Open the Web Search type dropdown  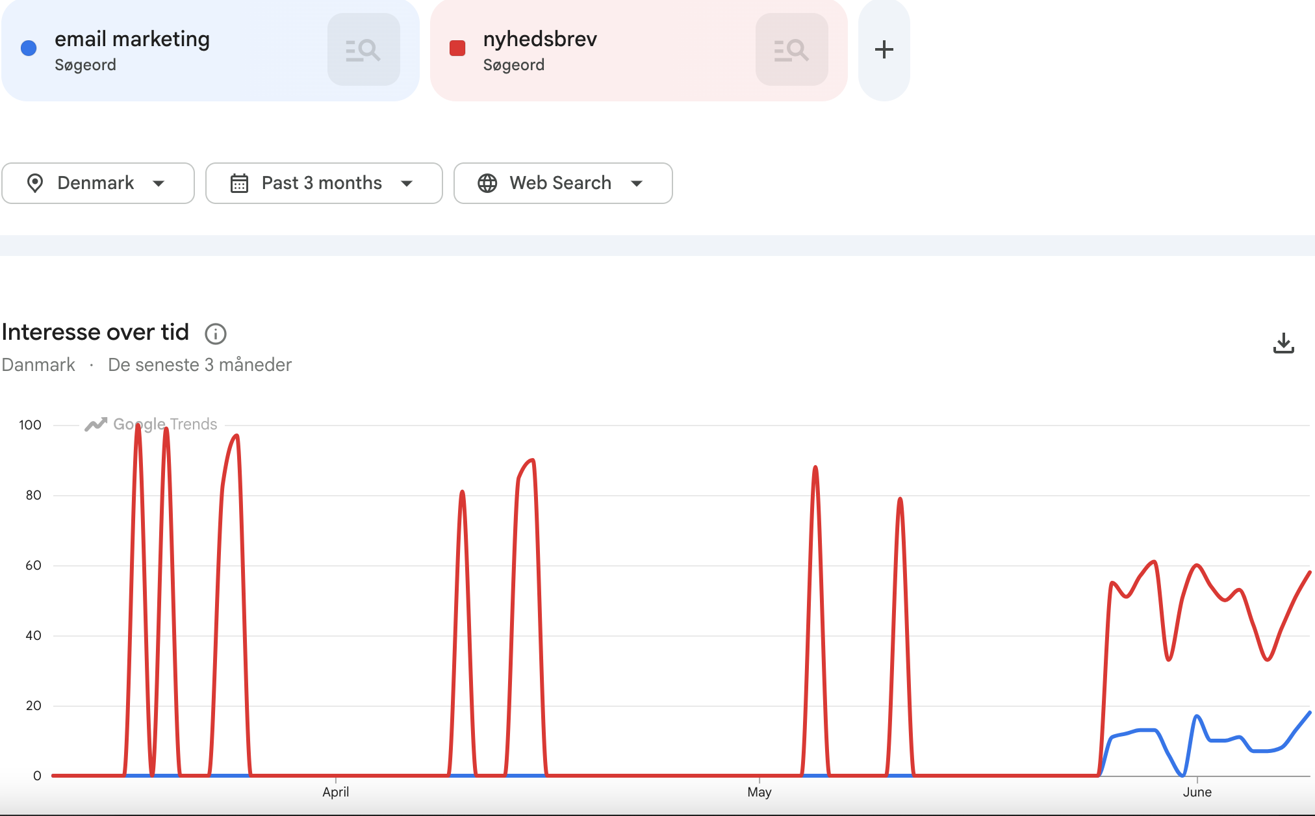pyautogui.click(x=563, y=183)
